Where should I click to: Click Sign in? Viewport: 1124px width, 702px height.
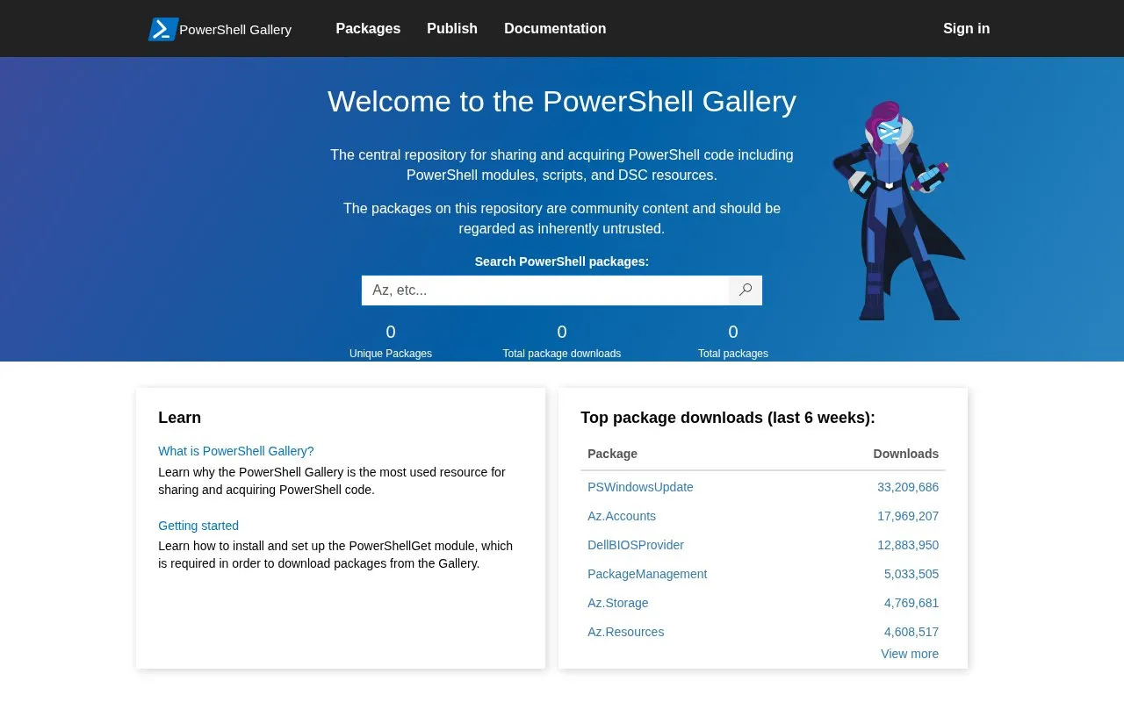pos(966,28)
